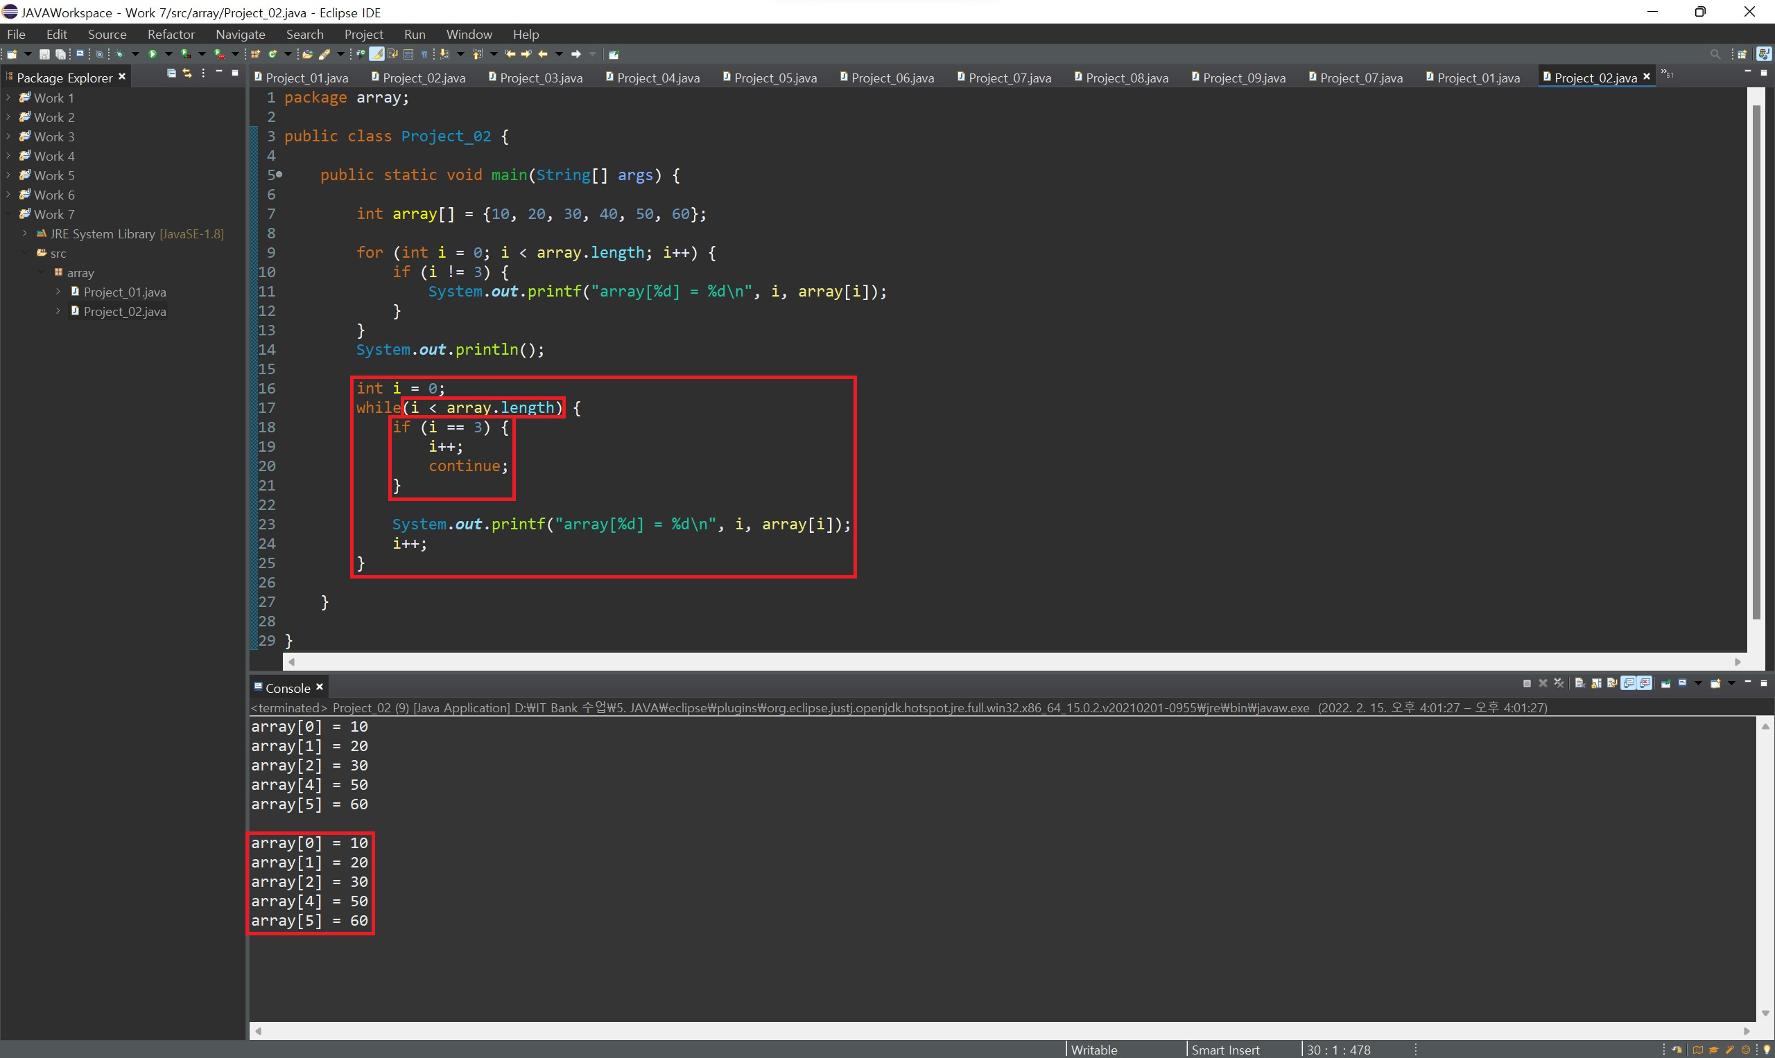Switch to the Project_05.java tab

pyautogui.click(x=774, y=78)
